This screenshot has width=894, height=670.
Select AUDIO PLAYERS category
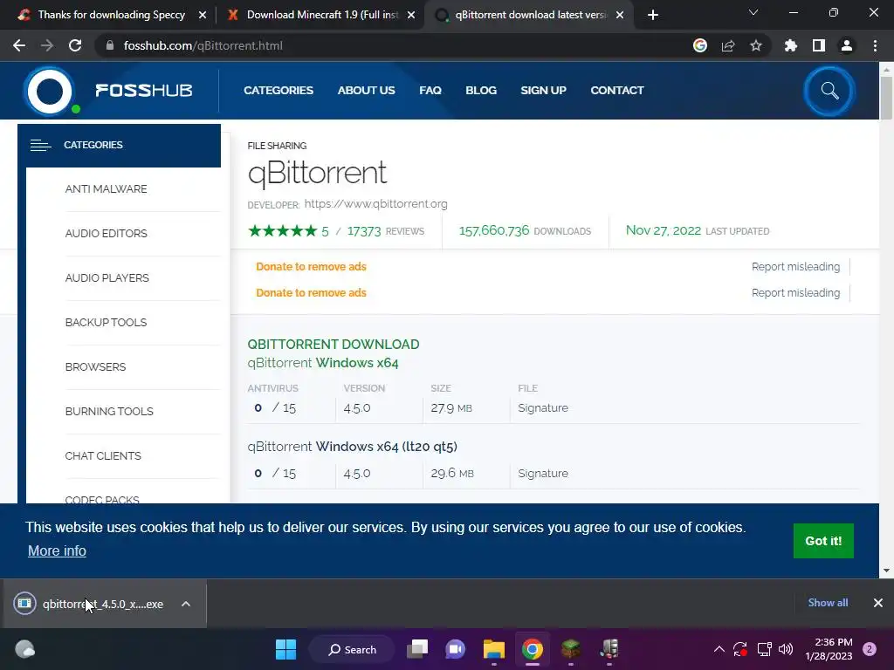pyautogui.click(x=107, y=278)
